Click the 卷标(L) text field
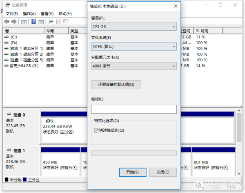 134,109
